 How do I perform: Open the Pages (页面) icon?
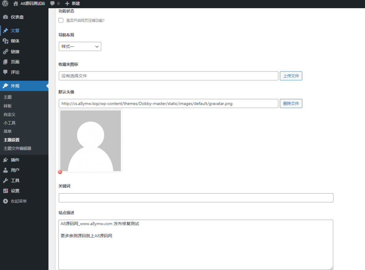(x=6, y=61)
